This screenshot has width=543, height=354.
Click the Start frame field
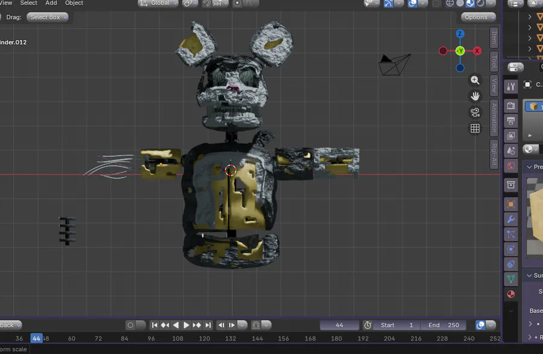point(397,325)
